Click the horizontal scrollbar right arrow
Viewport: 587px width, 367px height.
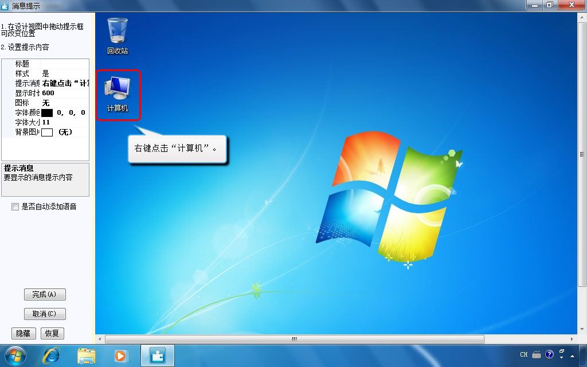pos(572,339)
